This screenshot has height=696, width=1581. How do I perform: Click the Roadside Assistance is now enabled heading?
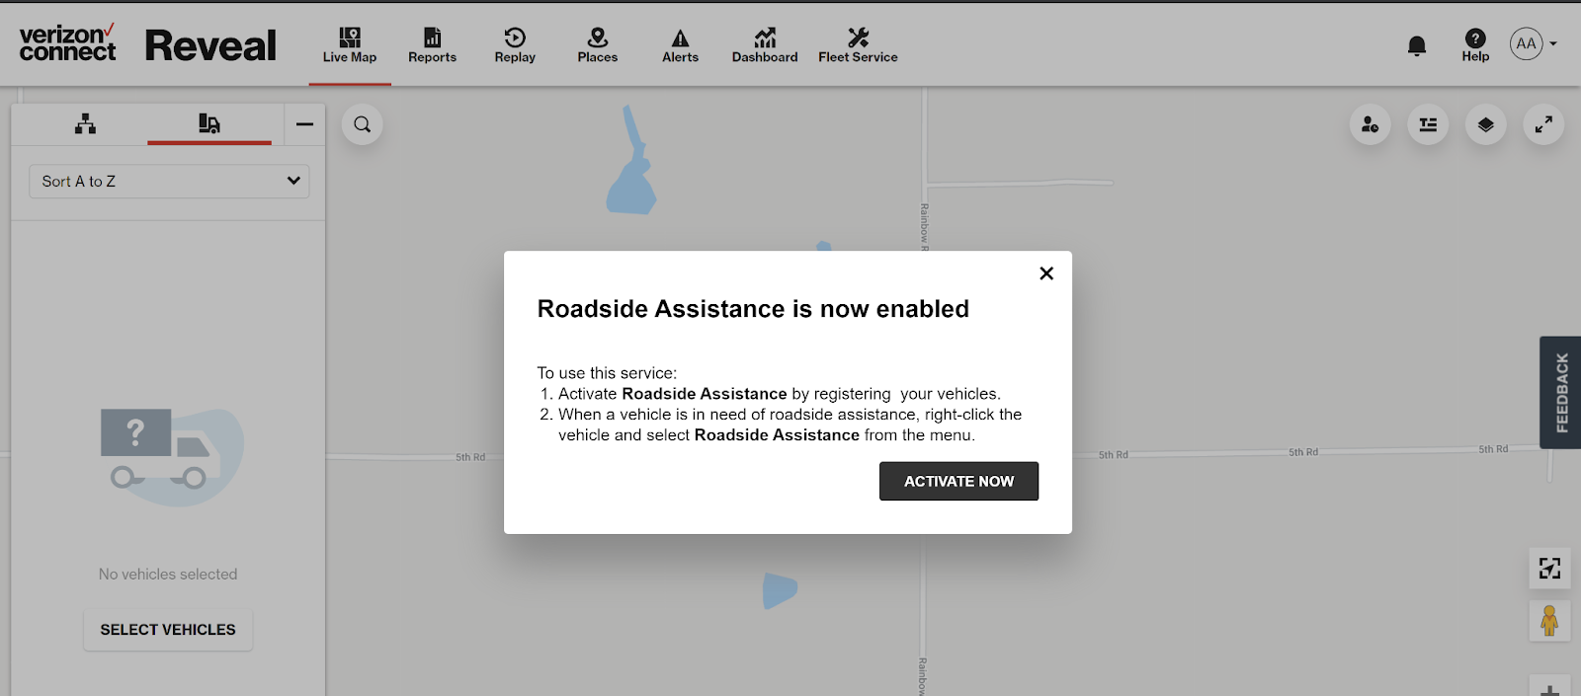[753, 309]
